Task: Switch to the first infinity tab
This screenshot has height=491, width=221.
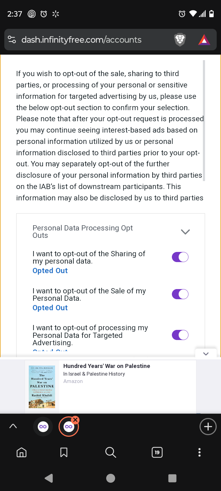Action: pos(43,427)
